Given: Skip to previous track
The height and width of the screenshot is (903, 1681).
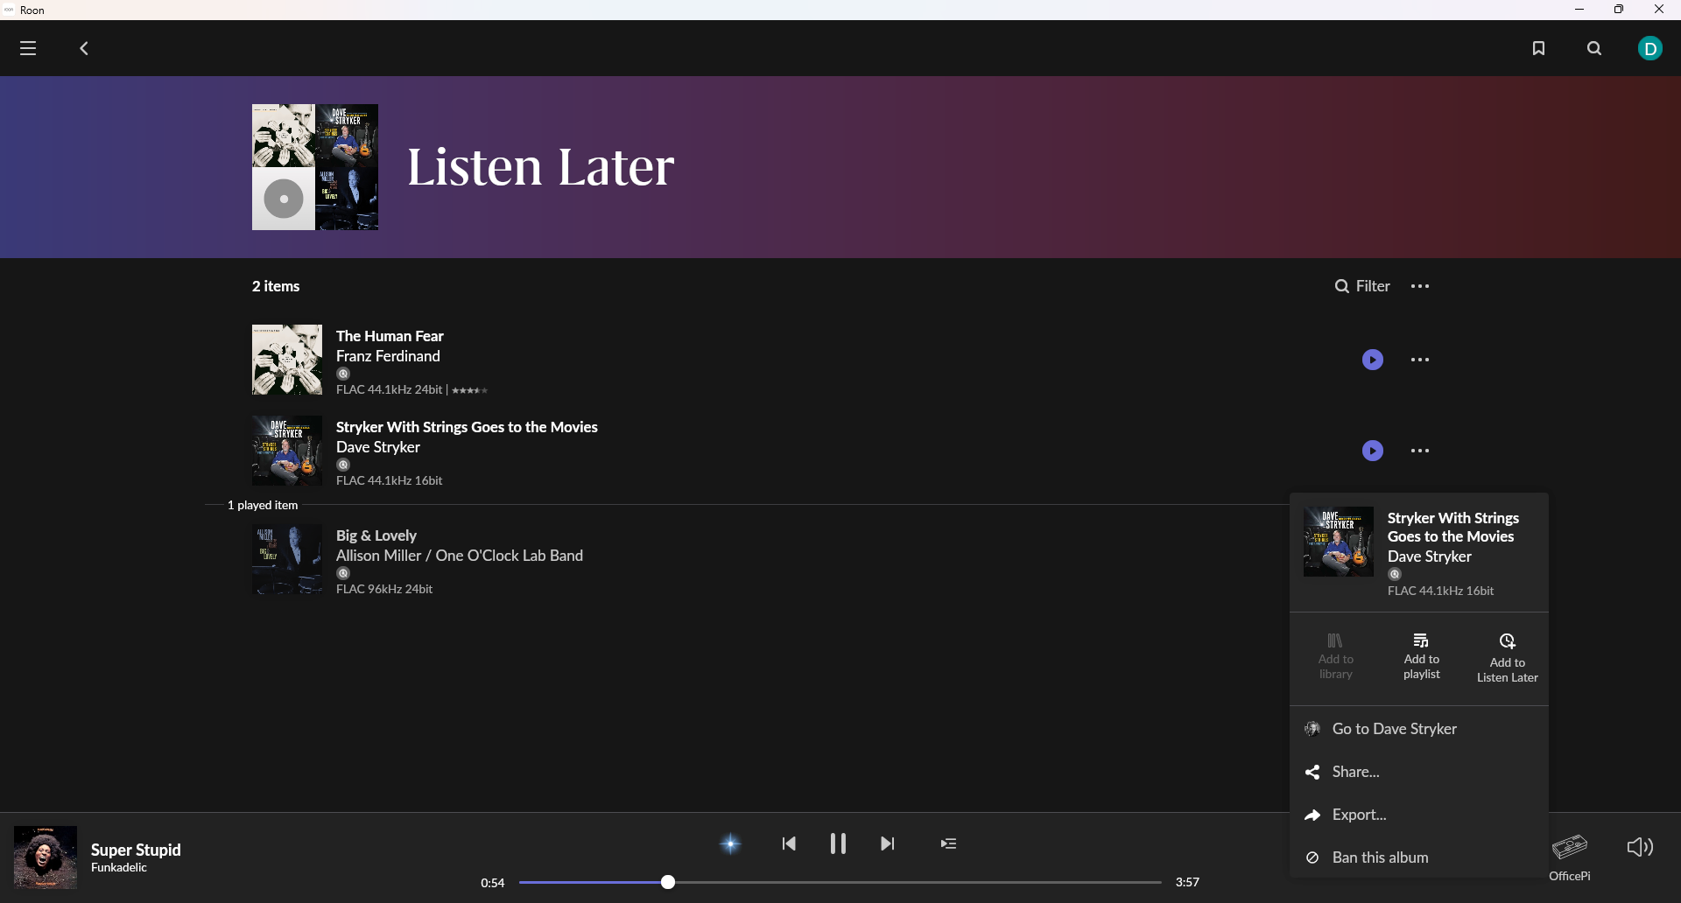Looking at the screenshot, I should tap(789, 843).
